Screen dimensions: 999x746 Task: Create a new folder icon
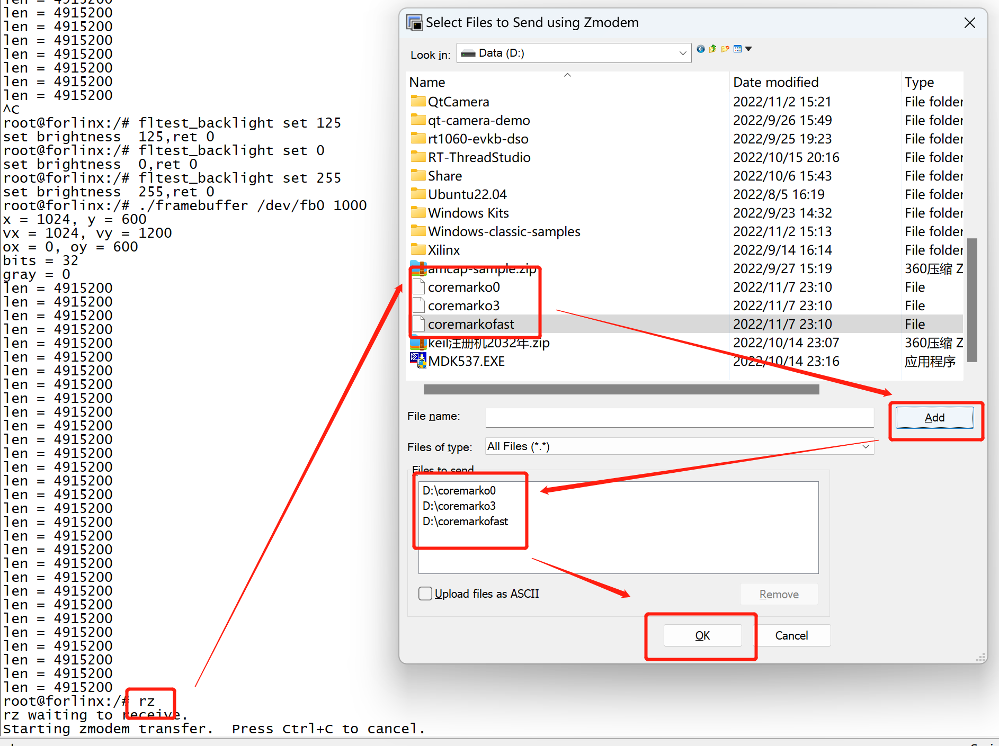click(x=725, y=49)
